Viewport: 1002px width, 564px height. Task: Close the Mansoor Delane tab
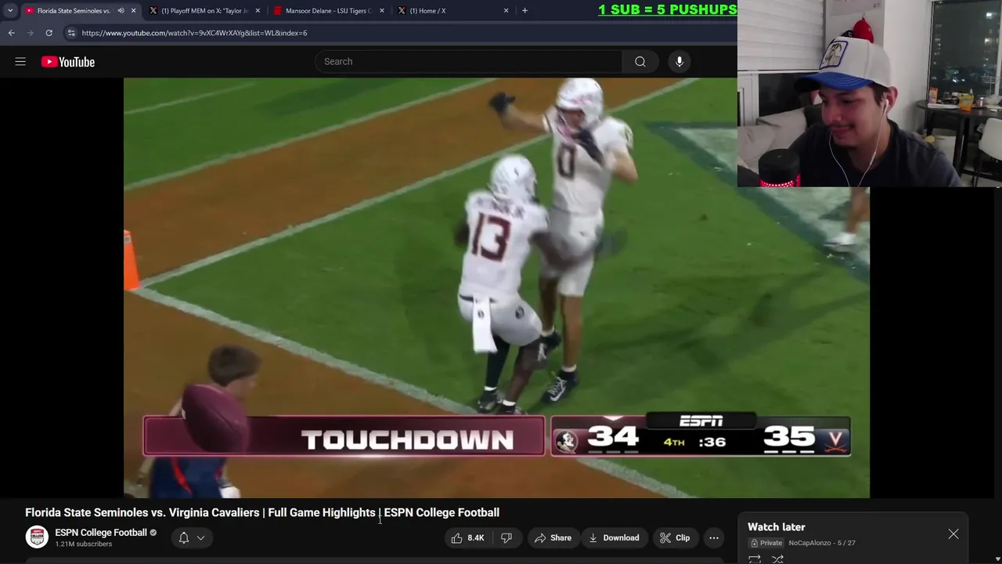tap(382, 11)
